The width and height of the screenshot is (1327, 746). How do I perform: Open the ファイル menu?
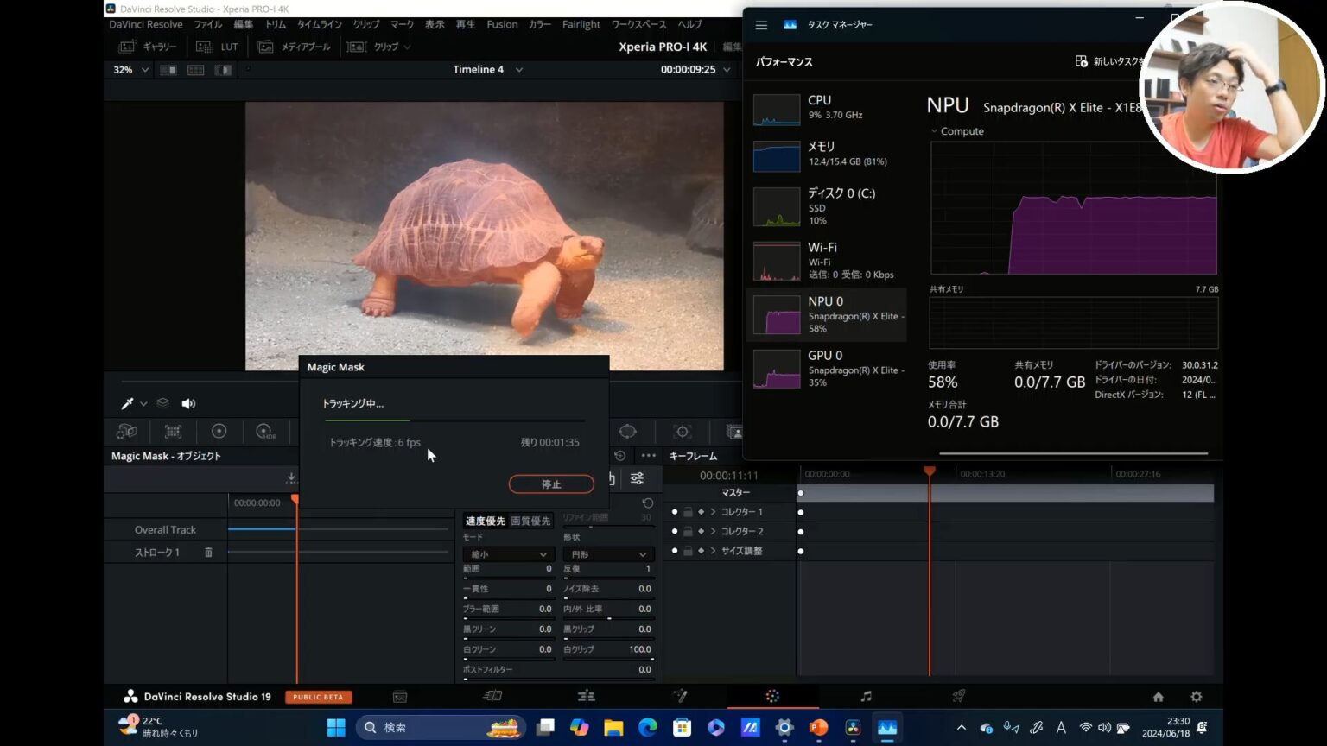[x=207, y=25]
